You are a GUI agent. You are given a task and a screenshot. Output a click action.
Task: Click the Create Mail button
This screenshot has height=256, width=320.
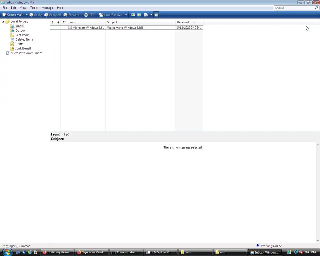tap(12, 15)
